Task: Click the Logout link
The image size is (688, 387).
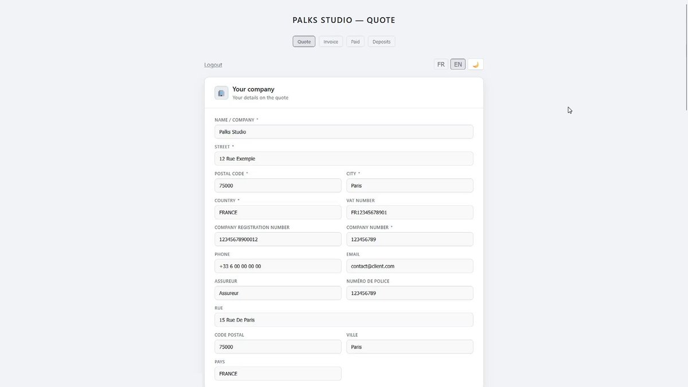Action: pyautogui.click(x=213, y=65)
